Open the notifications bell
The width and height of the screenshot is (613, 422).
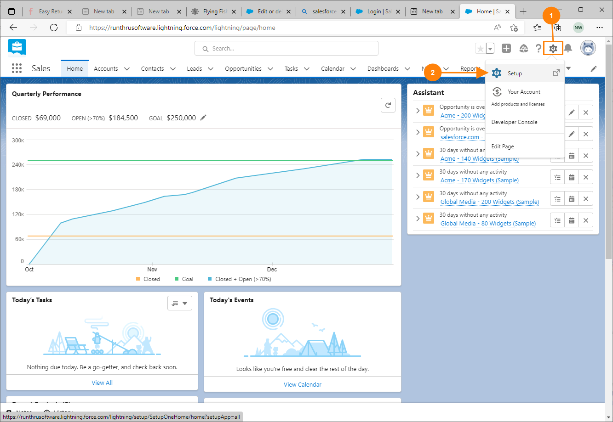click(x=568, y=48)
